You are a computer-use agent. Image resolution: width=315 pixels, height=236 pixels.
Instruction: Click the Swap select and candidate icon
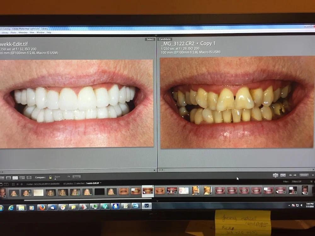pyautogui.click(x=275, y=175)
